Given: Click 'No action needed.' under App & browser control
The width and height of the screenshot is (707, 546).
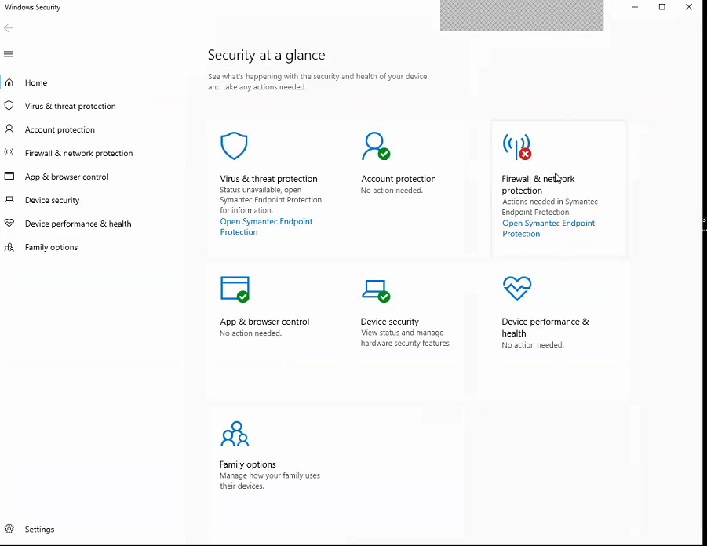Looking at the screenshot, I should coord(250,333).
